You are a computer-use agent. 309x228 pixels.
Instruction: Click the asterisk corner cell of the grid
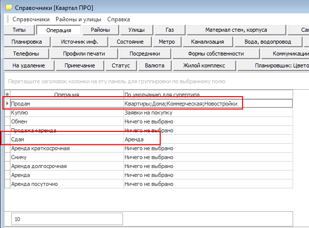click(7, 94)
